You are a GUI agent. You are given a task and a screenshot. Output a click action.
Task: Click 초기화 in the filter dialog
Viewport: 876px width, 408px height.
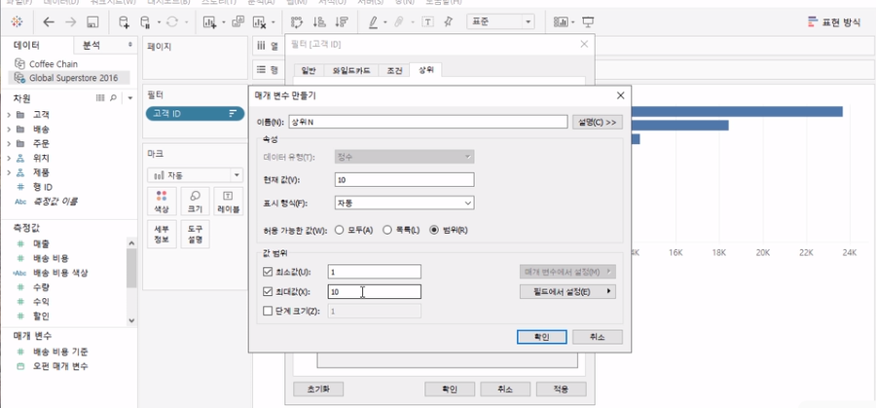pyautogui.click(x=318, y=389)
